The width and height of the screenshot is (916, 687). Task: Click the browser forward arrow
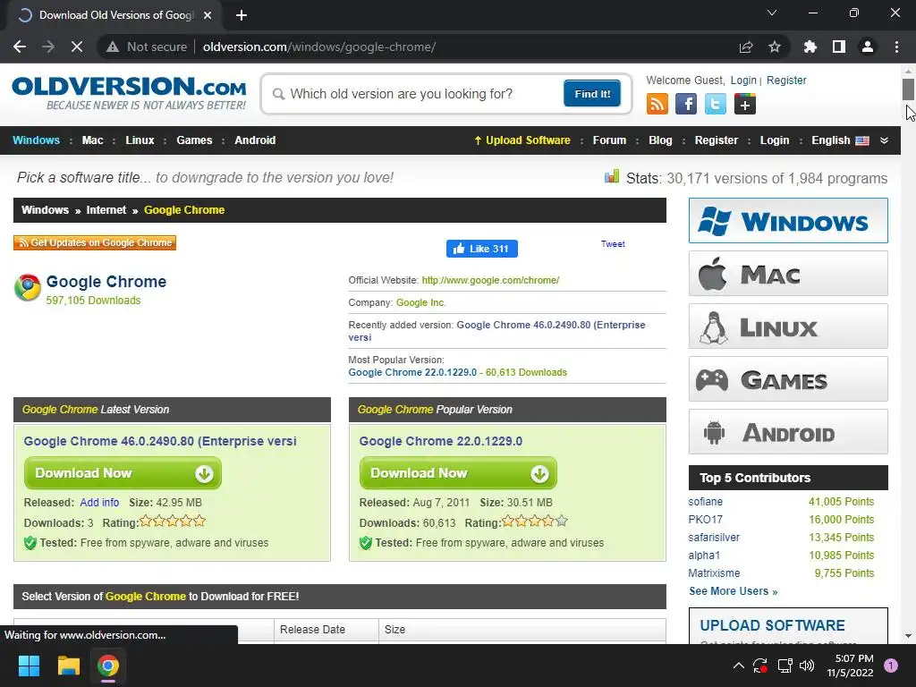48,47
